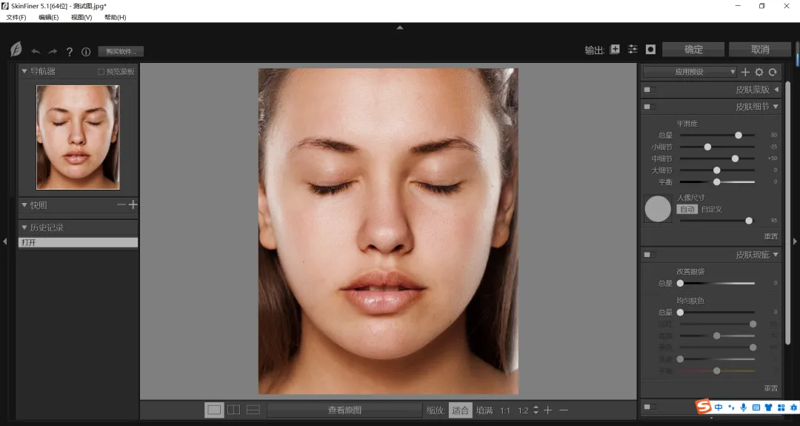Click the 中细节 slider handle
This screenshot has height=426, width=800.
tap(736, 159)
